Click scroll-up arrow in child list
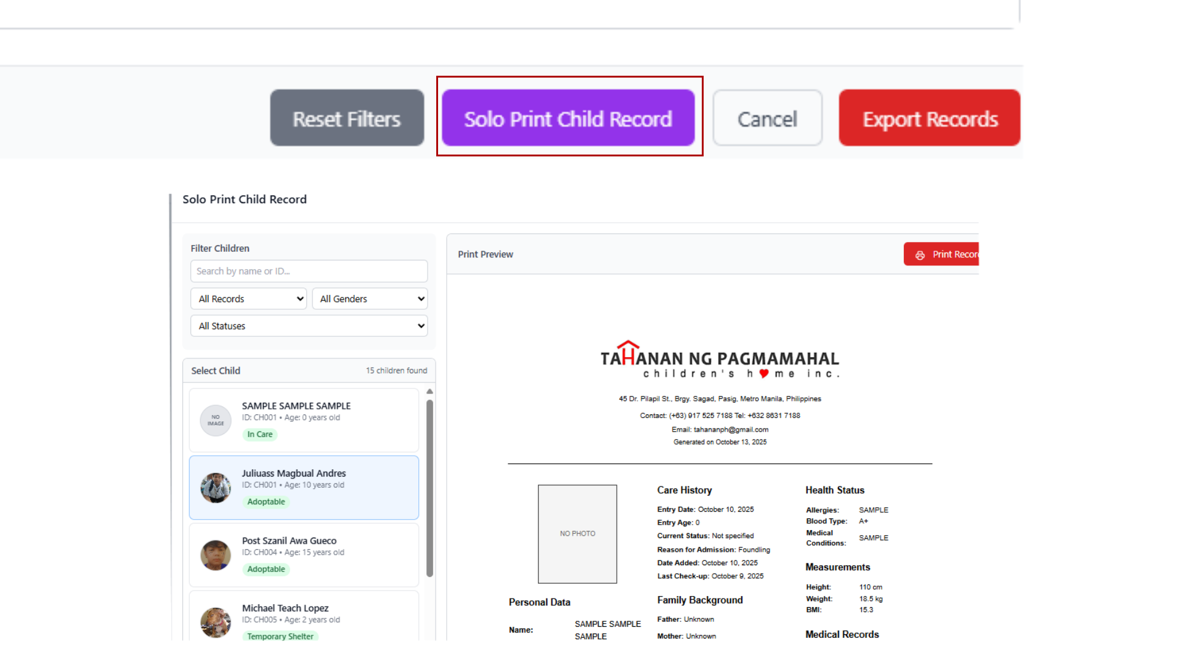 429,392
